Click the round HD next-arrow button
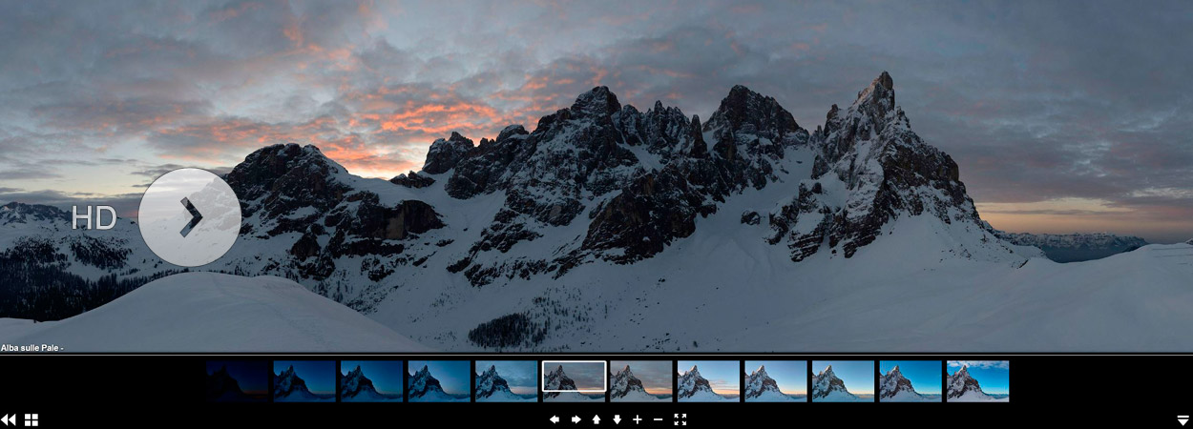 (x=189, y=217)
